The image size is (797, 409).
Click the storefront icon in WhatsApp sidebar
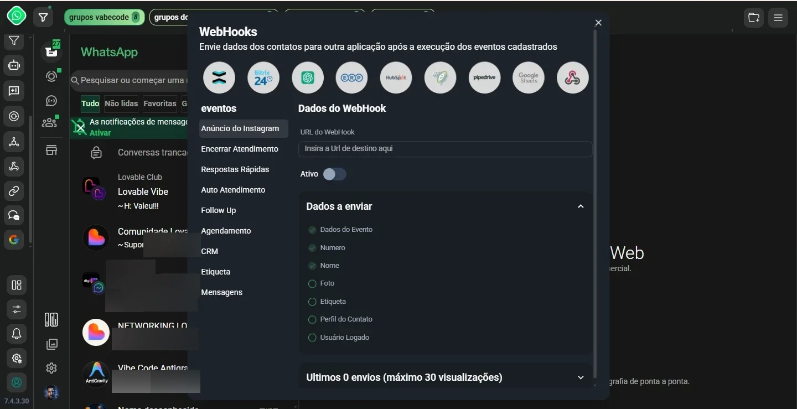point(51,150)
